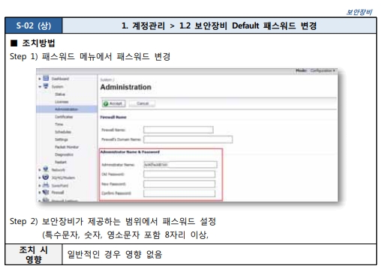Open Licenses under System
The width and height of the screenshot is (382, 272).
pyautogui.click(x=62, y=102)
